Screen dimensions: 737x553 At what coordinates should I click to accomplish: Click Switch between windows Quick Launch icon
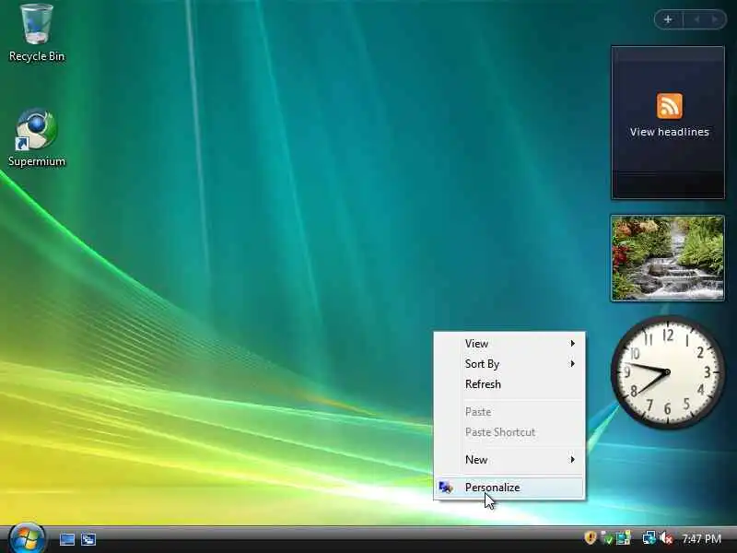(88, 539)
